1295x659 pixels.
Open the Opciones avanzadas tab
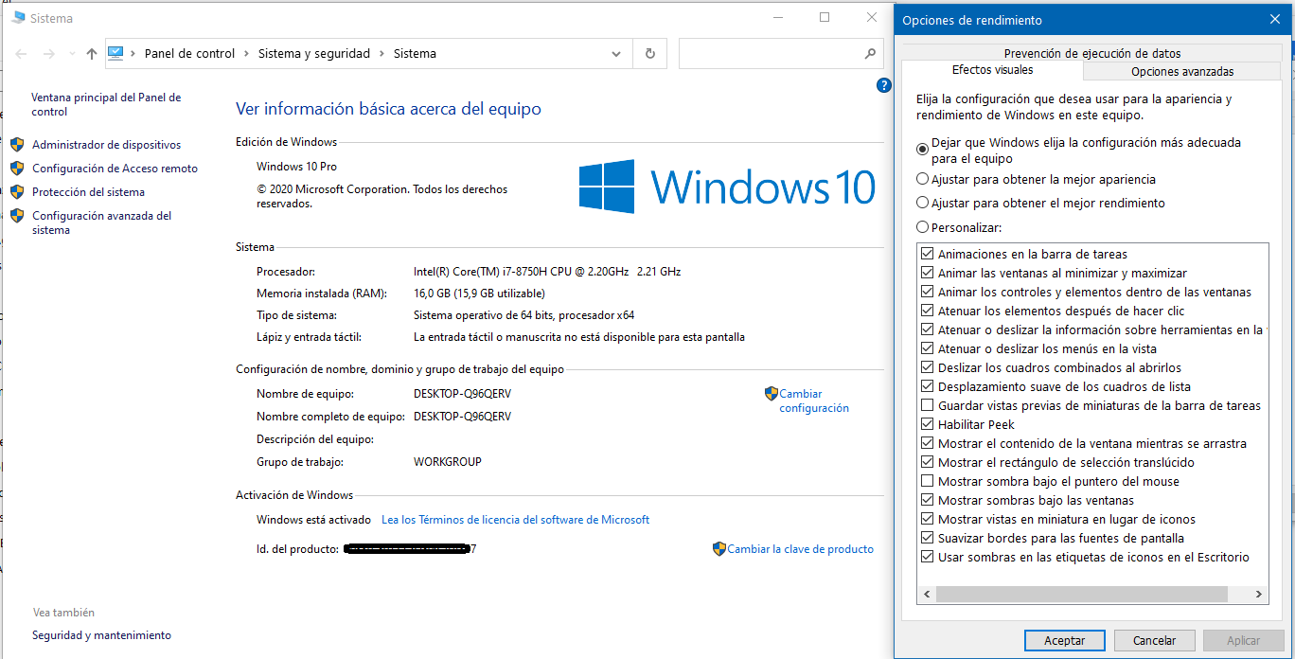click(1182, 71)
